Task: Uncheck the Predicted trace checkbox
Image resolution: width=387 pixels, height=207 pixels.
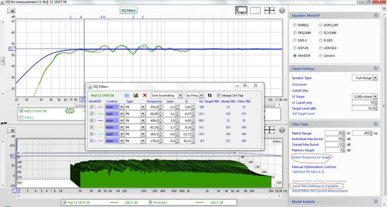Action: 151,202
